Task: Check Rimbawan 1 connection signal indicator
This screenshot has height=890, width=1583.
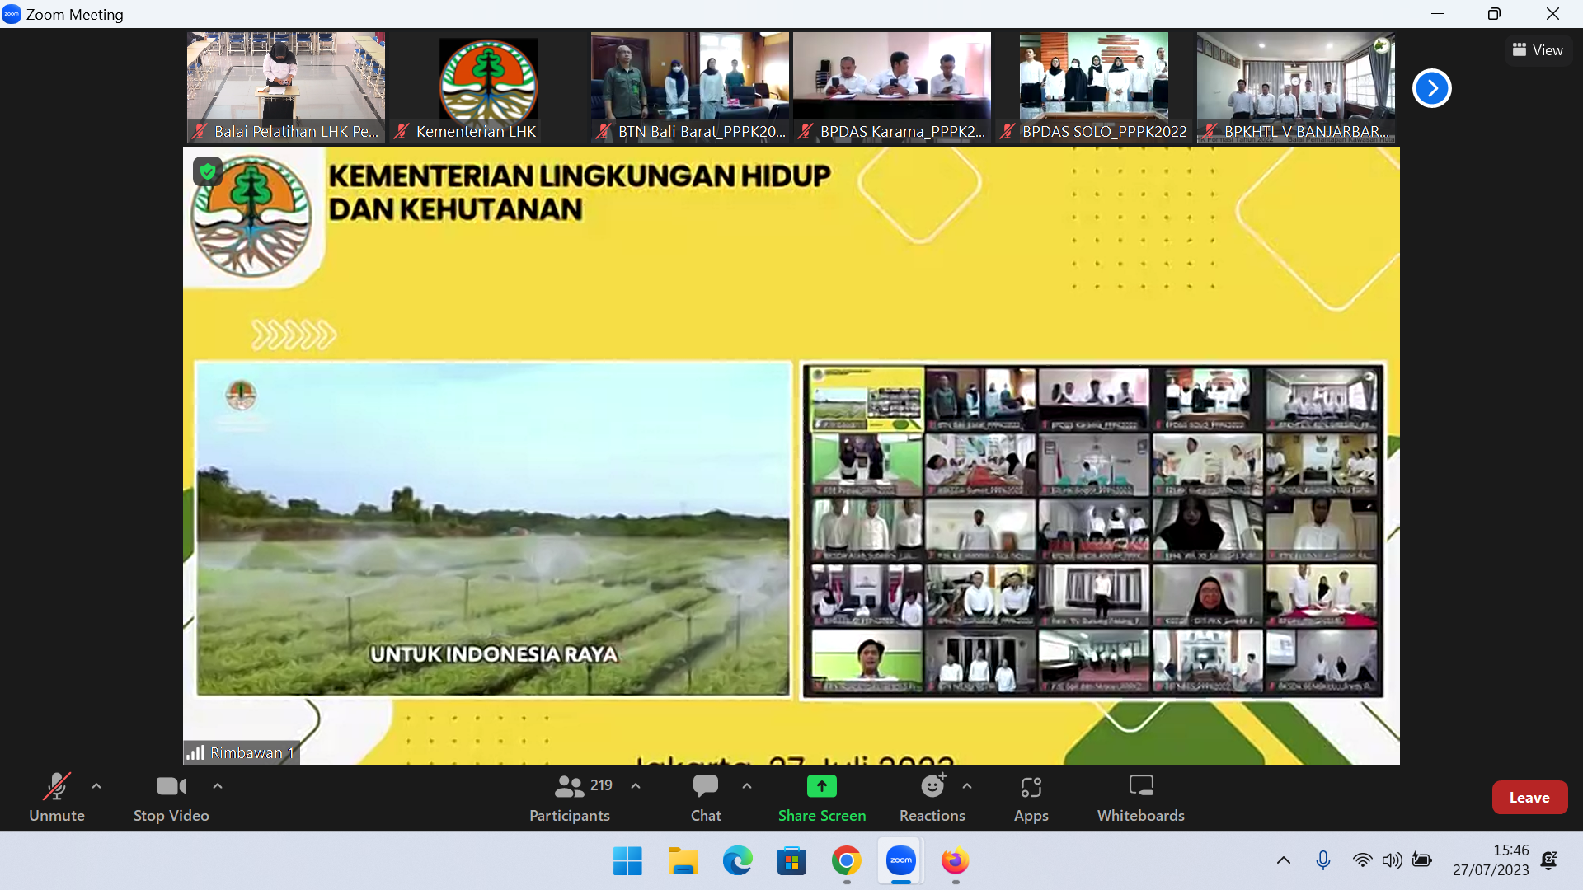Action: click(197, 752)
